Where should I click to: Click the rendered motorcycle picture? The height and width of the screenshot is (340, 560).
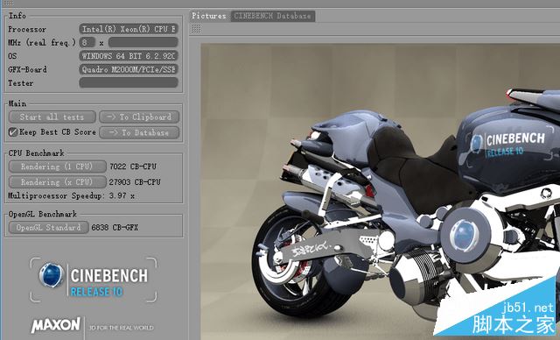pos(380,192)
